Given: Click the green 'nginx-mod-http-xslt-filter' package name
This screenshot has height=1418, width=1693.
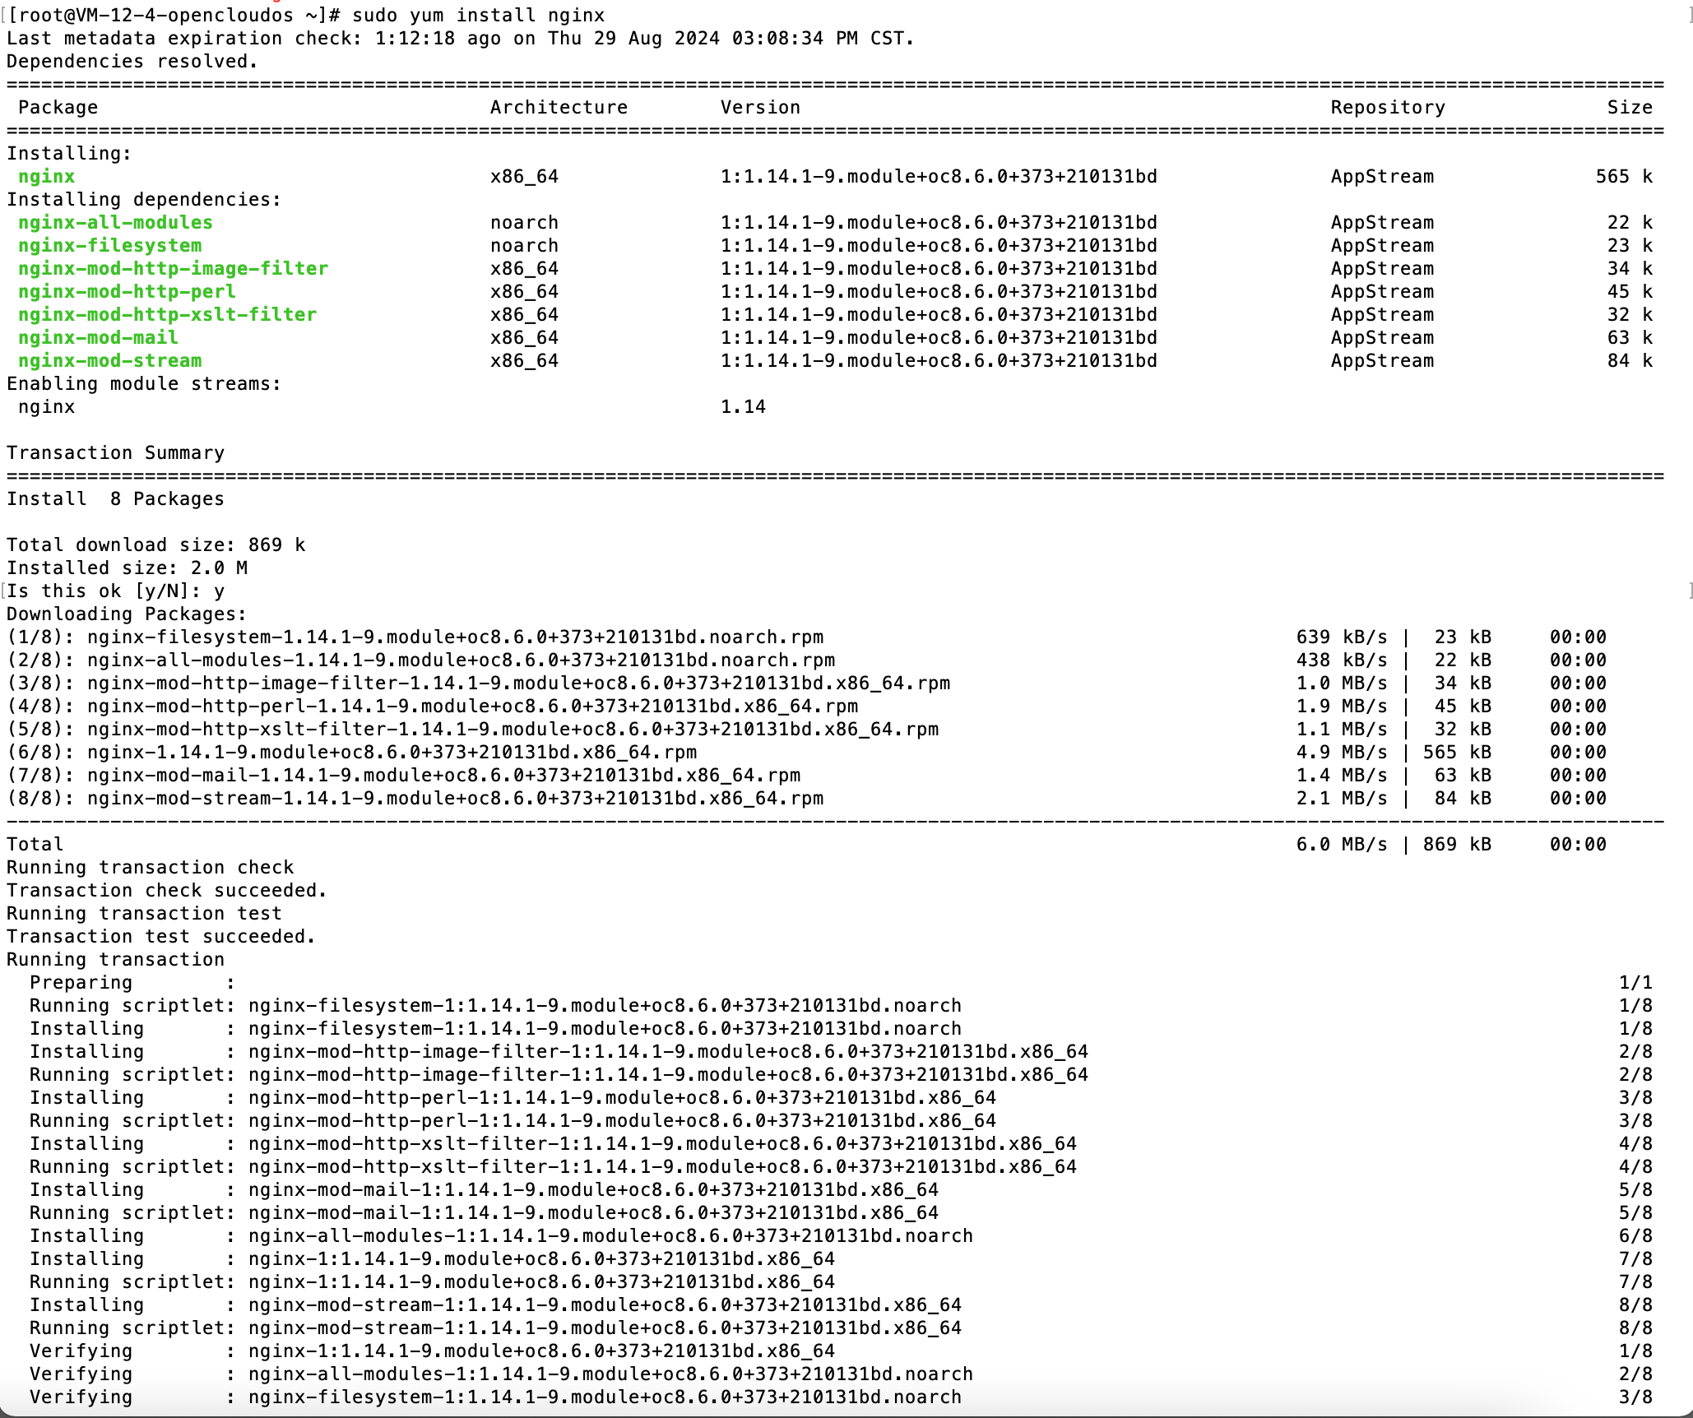Looking at the screenshot, I should [167, 315].
